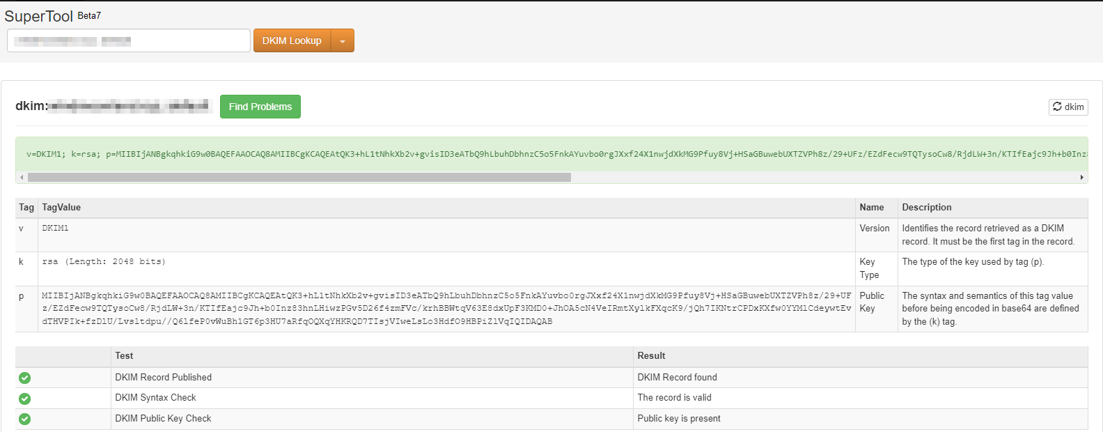The image size is (1103, 432).
Task: Click the TagValue column header
Action: coord(61,208)
